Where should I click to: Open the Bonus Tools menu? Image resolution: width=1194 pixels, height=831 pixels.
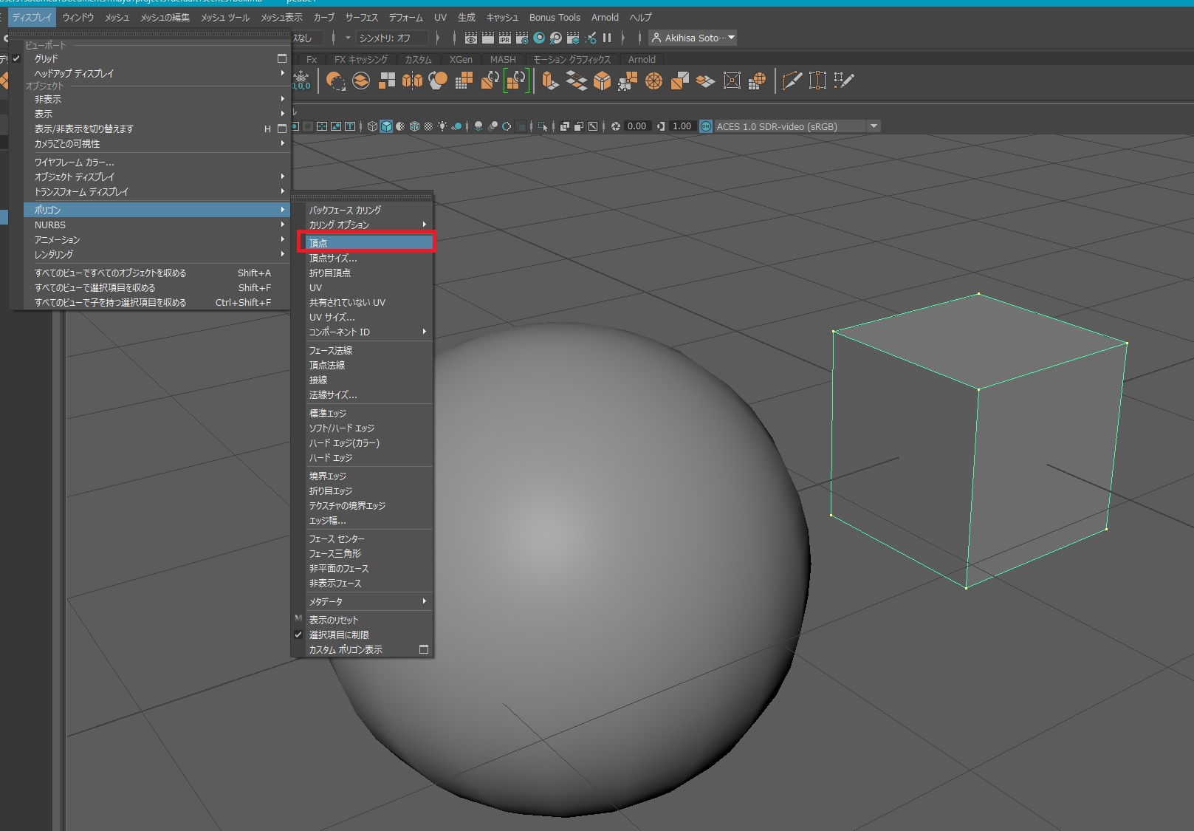[x=555, y=17]
